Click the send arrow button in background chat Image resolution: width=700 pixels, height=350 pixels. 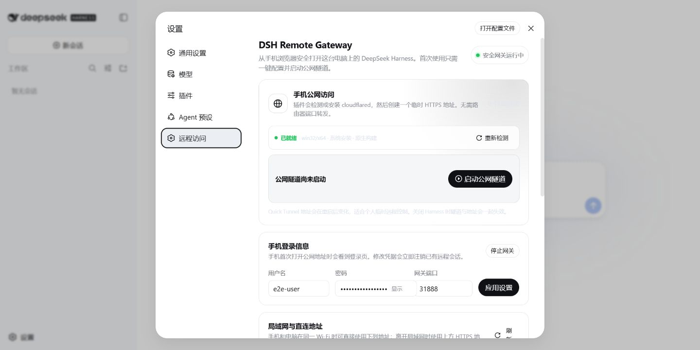coord(593,205)
